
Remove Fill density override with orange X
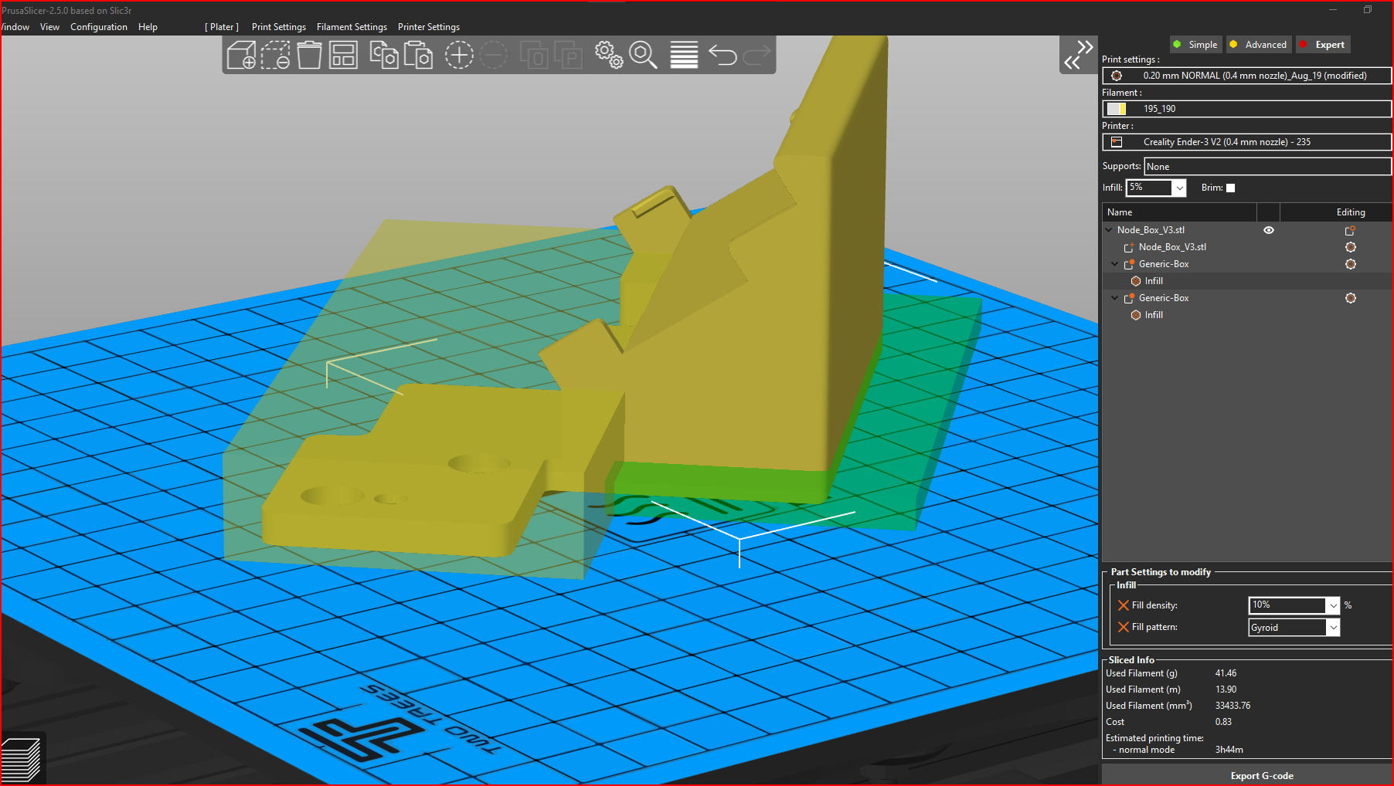tap(1124, 605)
